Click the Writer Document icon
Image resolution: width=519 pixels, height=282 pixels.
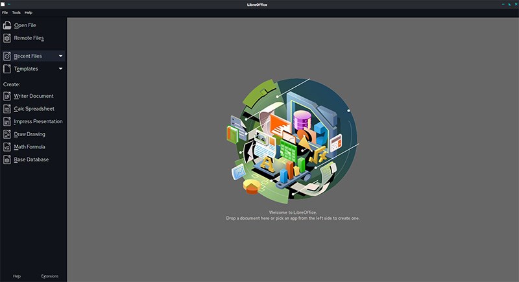(7, 96)
